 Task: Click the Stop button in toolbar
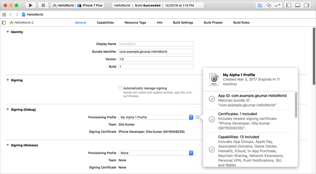click(x=43, y=5)
